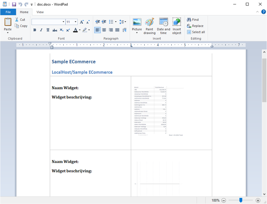Viewport: 267px width, 204px height.
Task: Apply strikethrough formatting
Action: (x=54, y=30)
